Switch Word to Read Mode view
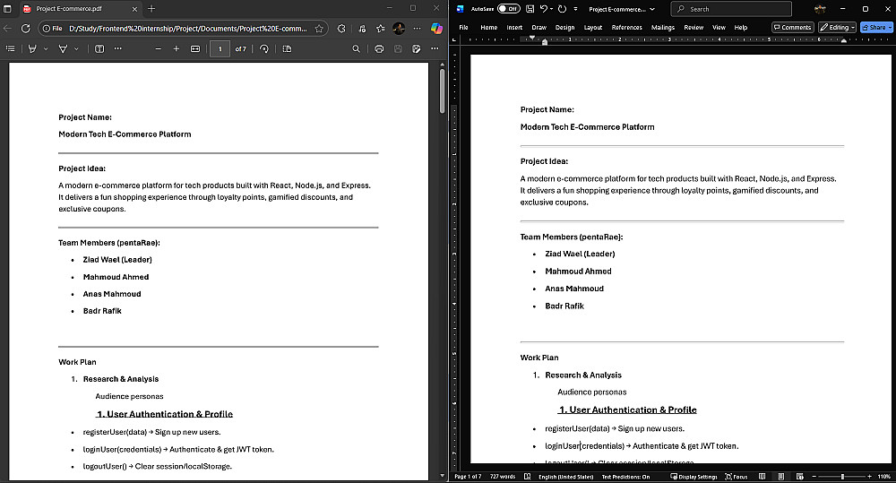 coord(762,476)
